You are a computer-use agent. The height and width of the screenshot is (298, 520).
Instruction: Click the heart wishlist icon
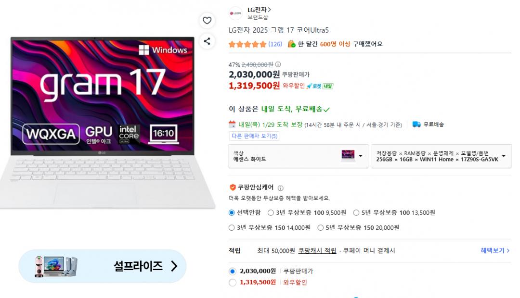coord(207,21)
